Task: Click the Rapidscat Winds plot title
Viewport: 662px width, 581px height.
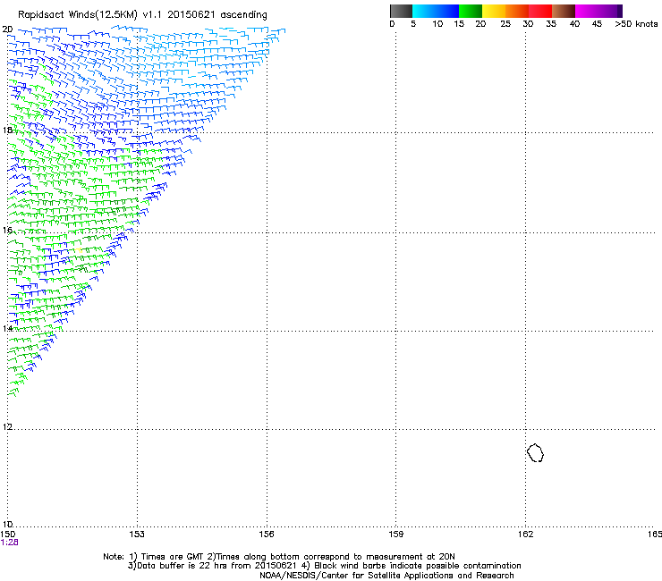Action: [x=142, y=15]
